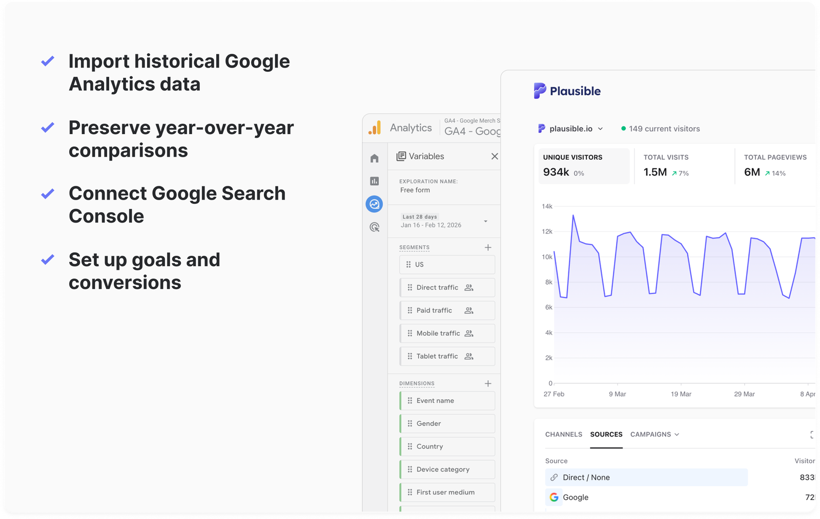Select the Mobile traffic segment
Image resolution: width=820 pixels, height=519 pixels.
pos(447,334)
